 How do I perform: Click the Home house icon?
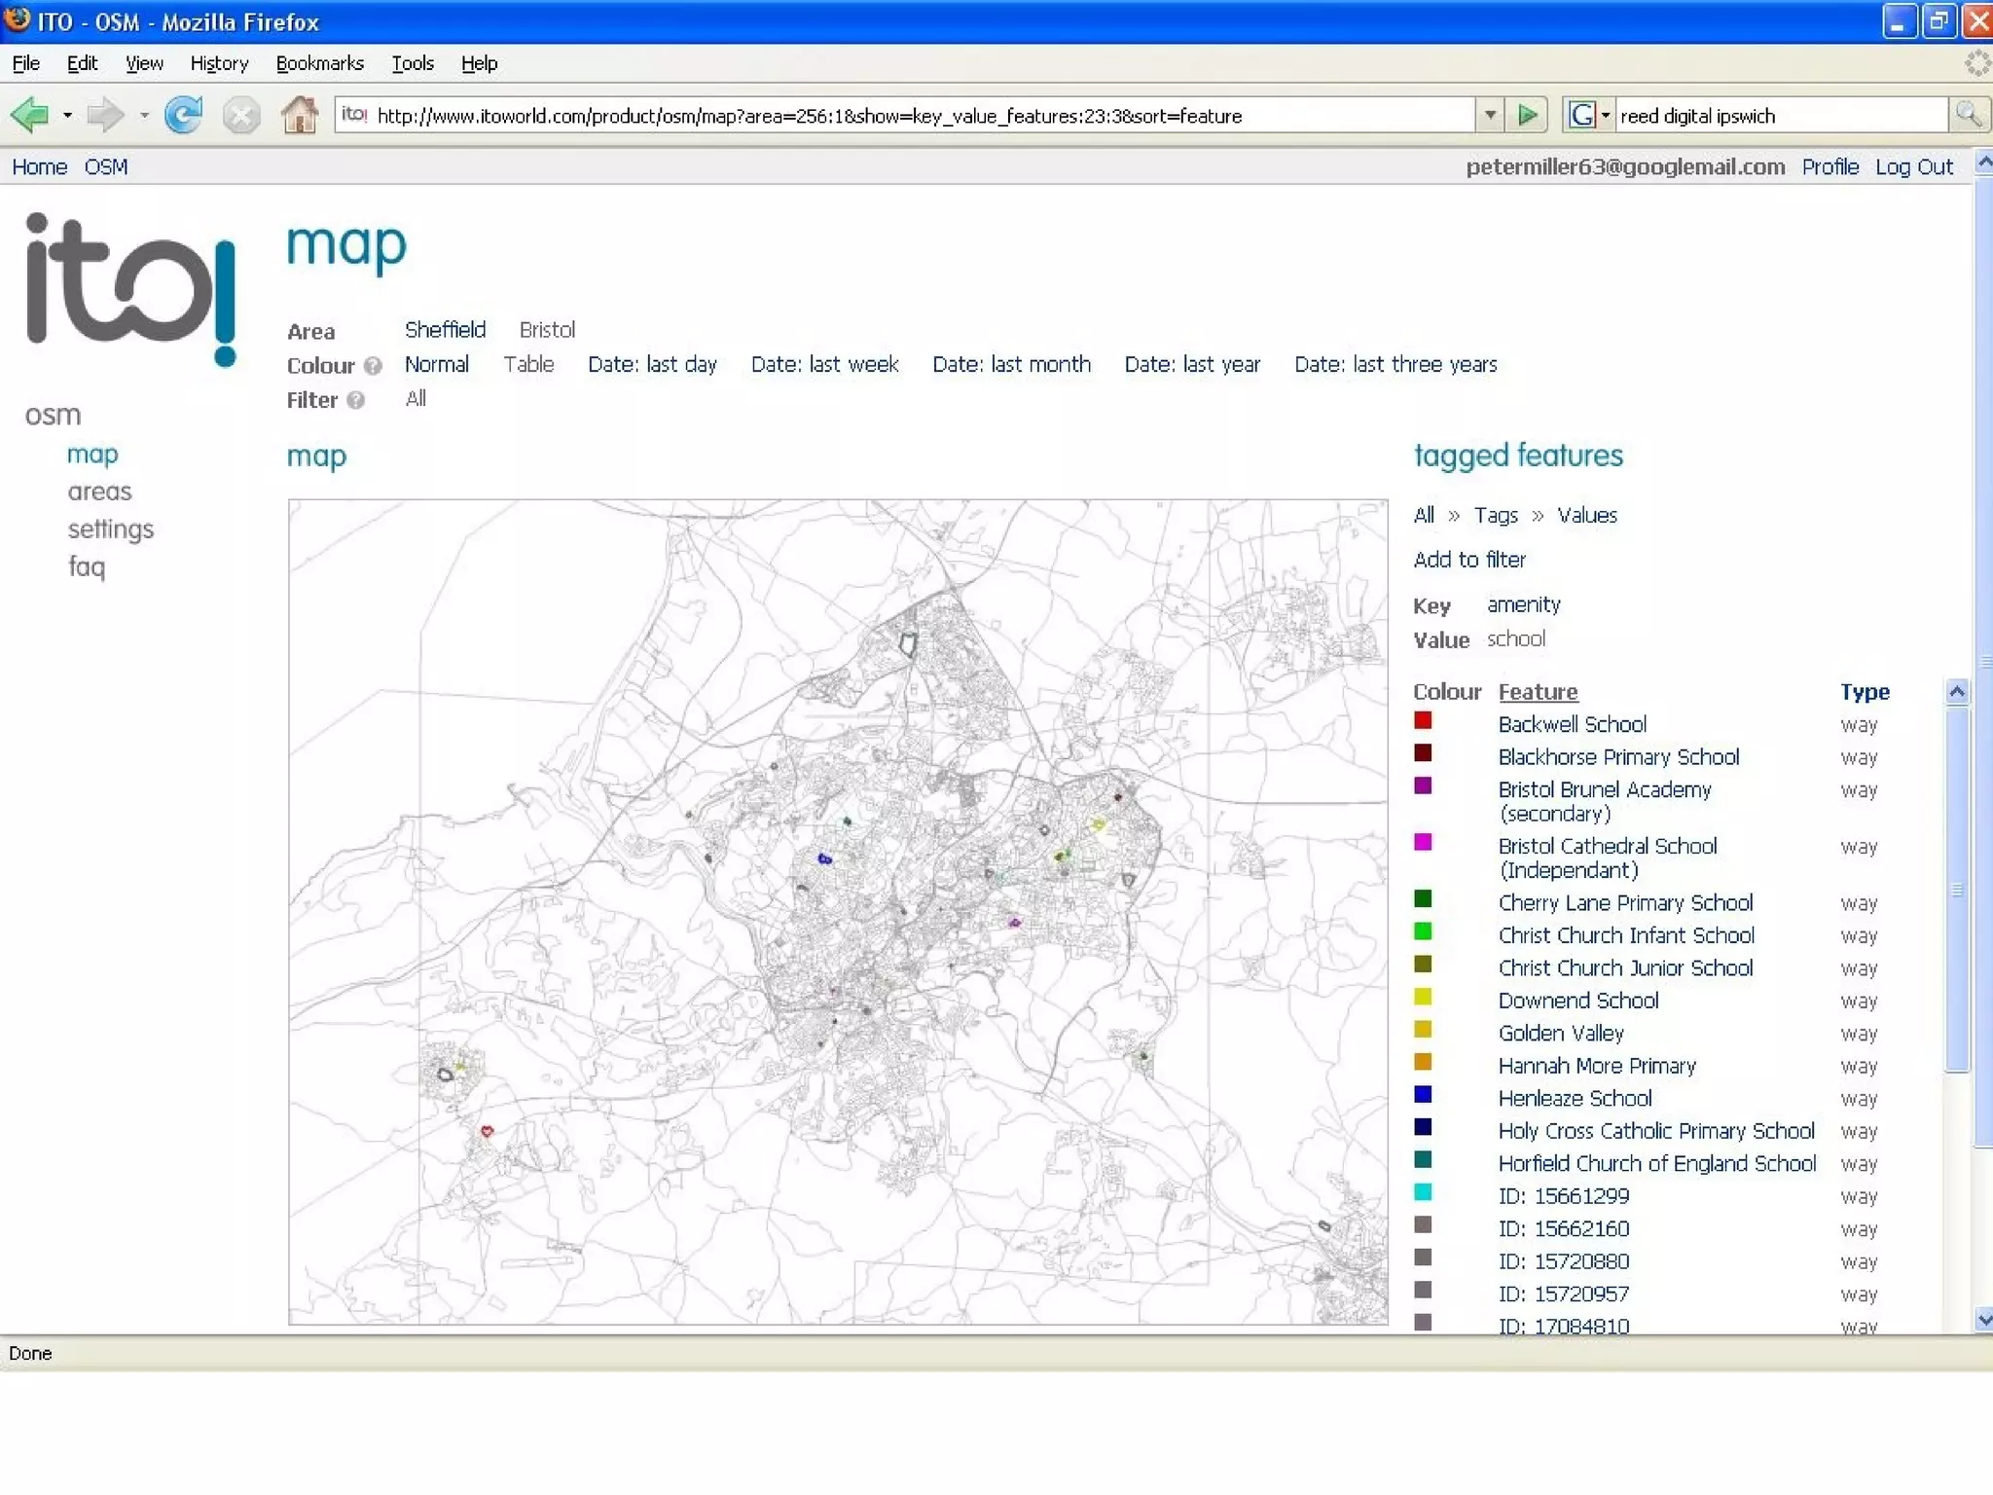pos(299,116)
